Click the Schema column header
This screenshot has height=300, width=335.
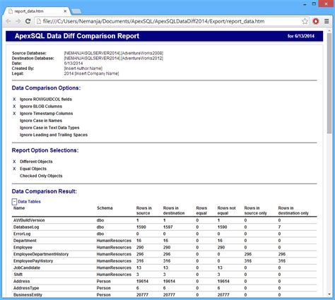pyautogui.click(x=105, y=208)
